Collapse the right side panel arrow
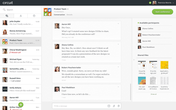 click(134, 60)
